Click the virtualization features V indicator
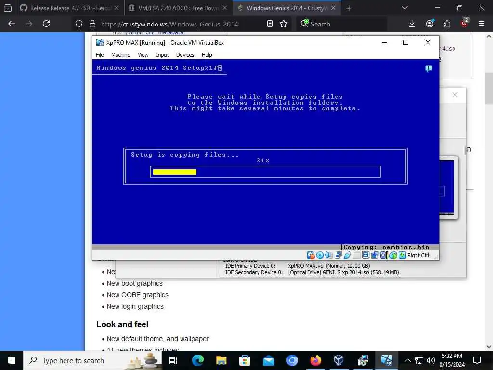This screenshot has height=370, width=493. pos(384,255)
